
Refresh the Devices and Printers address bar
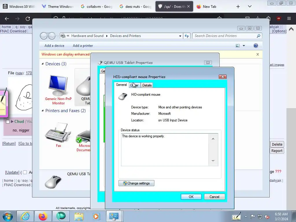187,36
